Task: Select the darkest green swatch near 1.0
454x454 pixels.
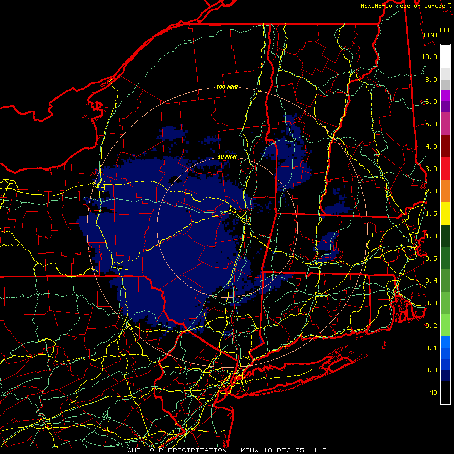Action: coord(445,236)
